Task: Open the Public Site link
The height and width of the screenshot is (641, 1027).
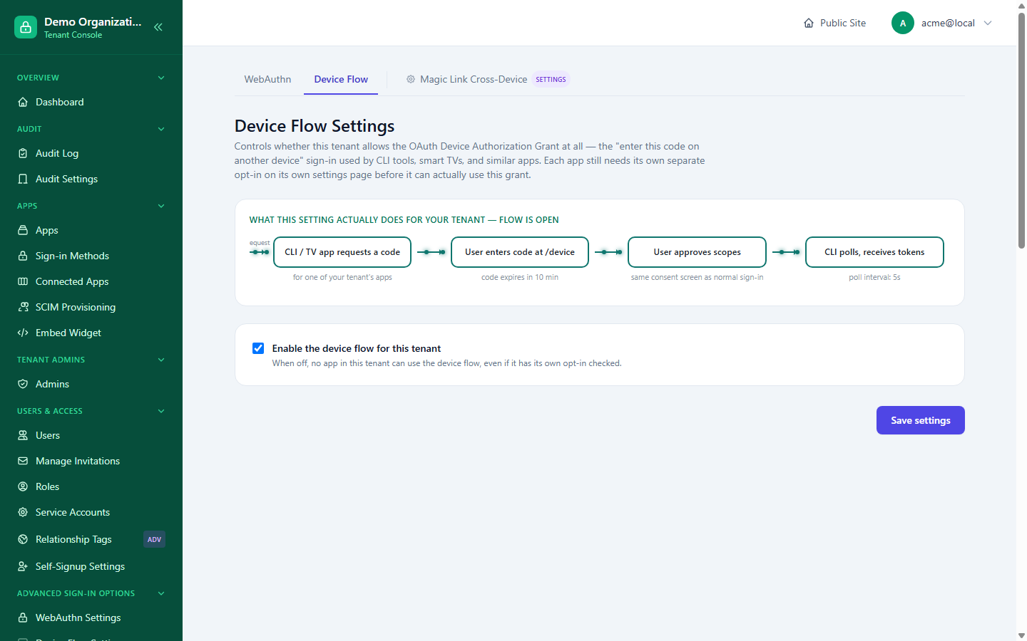Action: 835,23
